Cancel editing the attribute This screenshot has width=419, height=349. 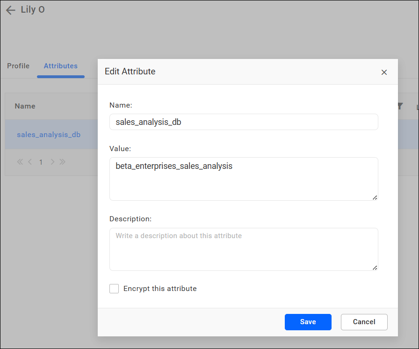point(364,322)
